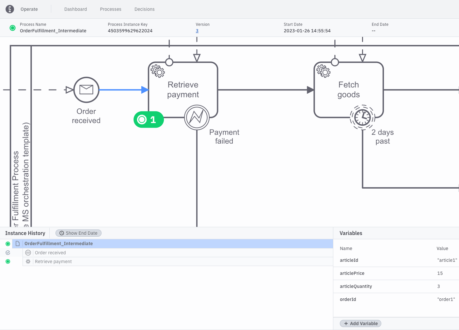The width and height of the screenshot is (459, 330).
Task: Click articleId variable name
Action: coord(349,260)
